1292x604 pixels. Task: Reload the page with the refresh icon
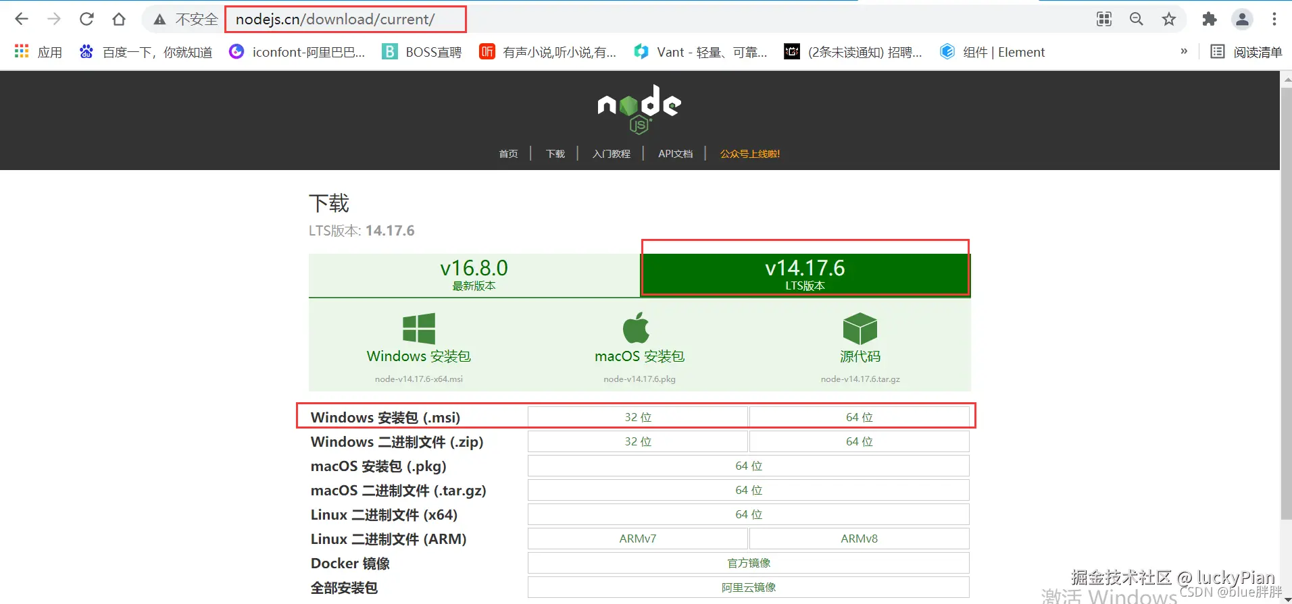(86, 19)
